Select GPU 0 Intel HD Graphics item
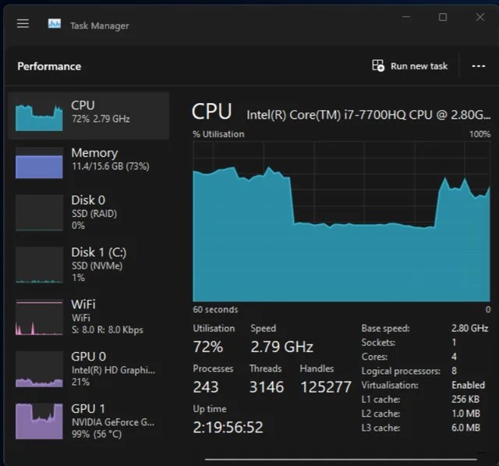Viewport: 499px width, 466px height. coord(88,369)
